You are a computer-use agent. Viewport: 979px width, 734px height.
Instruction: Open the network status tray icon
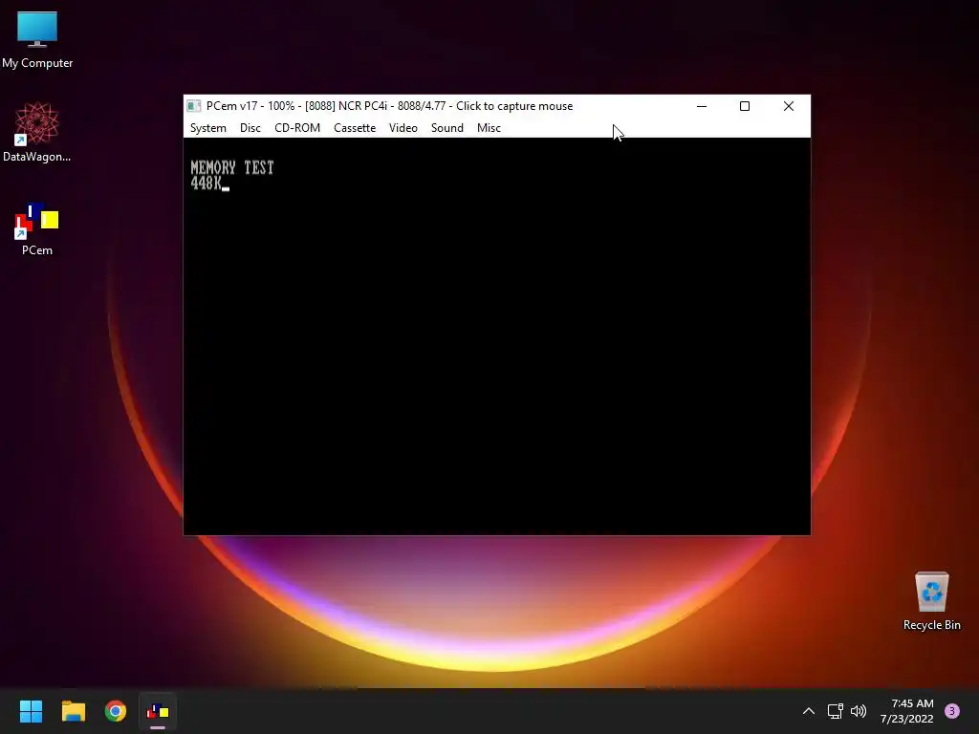835,711
